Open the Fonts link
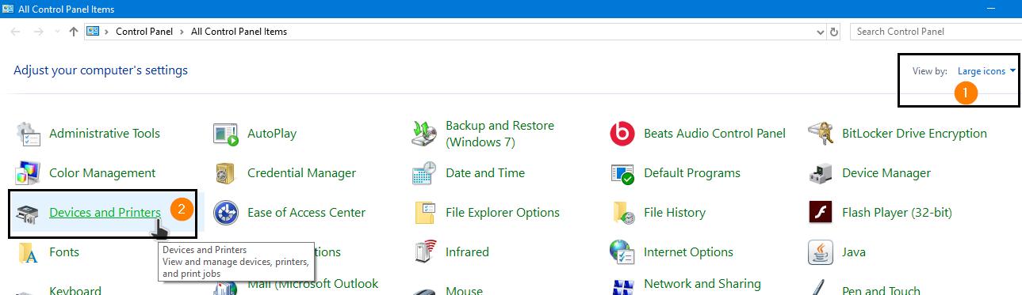The width and height of the screenshot is (1022, 295). point(64,252)
